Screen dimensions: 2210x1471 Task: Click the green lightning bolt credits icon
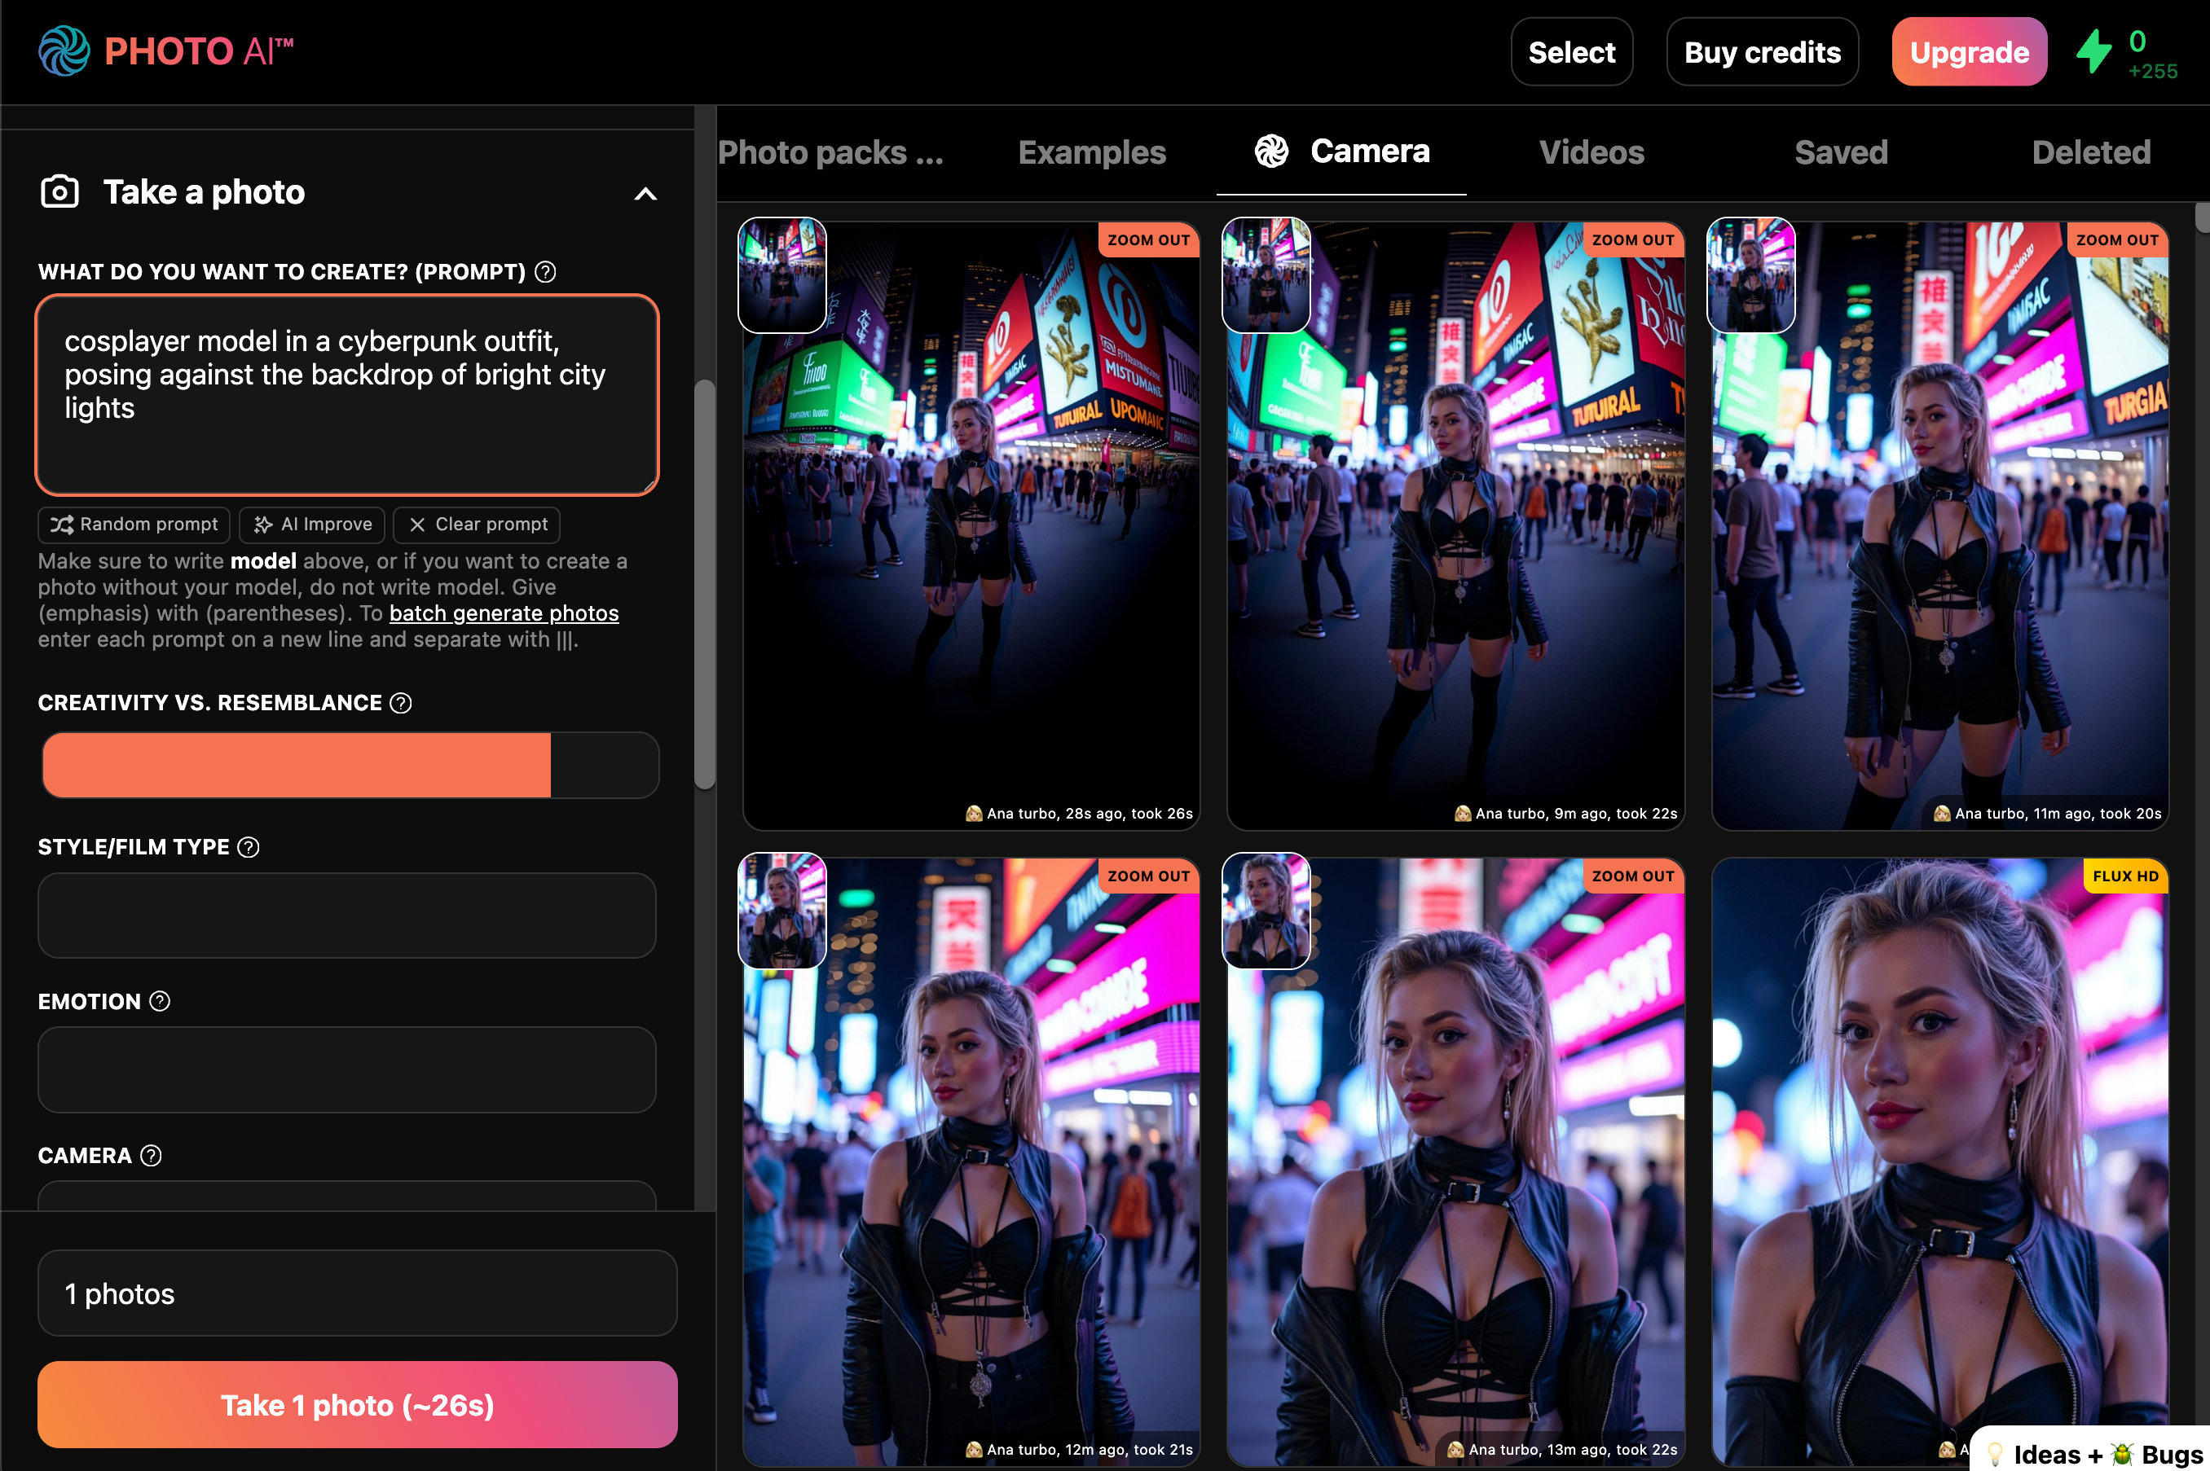coord(2093,52)
